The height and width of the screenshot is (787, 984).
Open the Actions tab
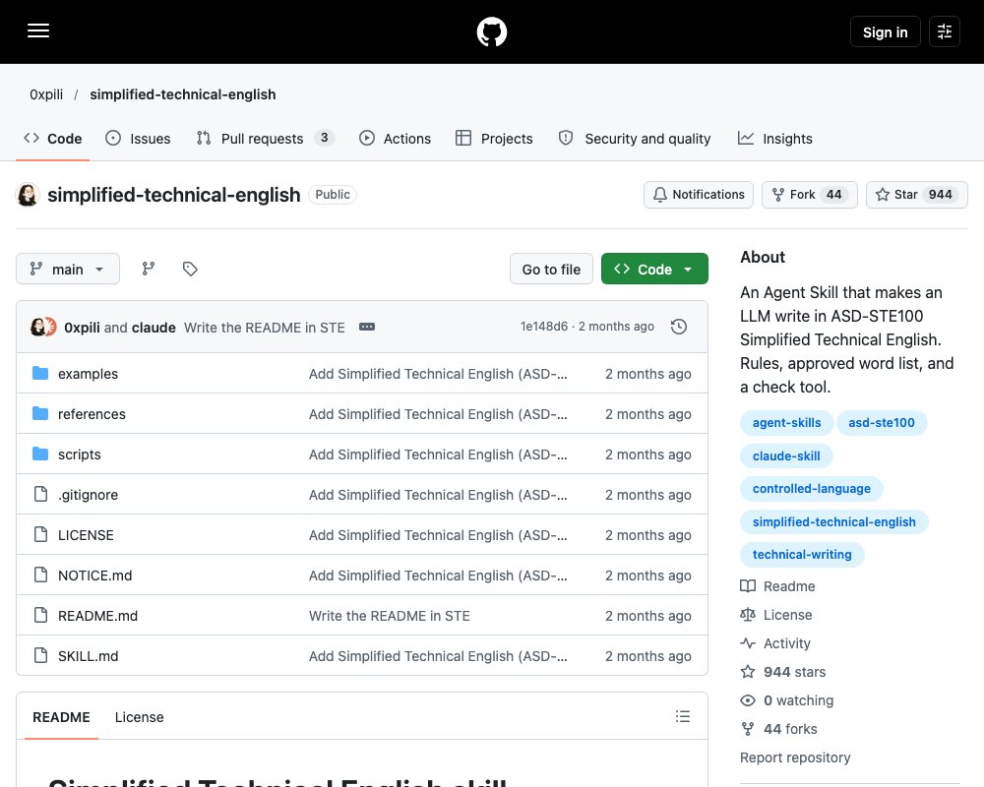pyautogui.click(x=395, y=139)
